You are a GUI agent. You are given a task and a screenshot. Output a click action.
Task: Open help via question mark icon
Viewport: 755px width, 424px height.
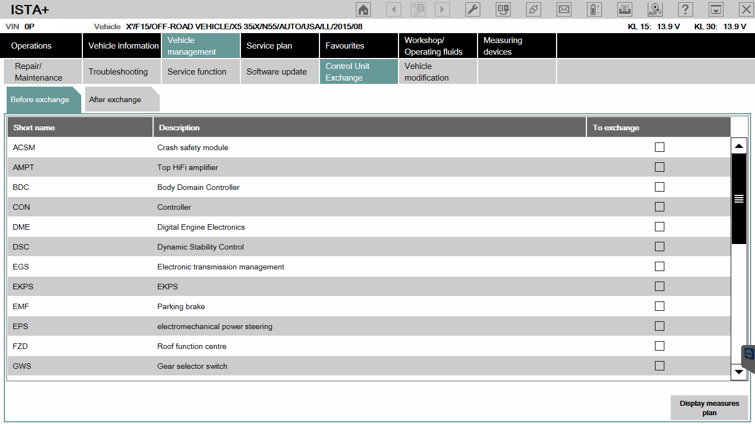[685, 9]
